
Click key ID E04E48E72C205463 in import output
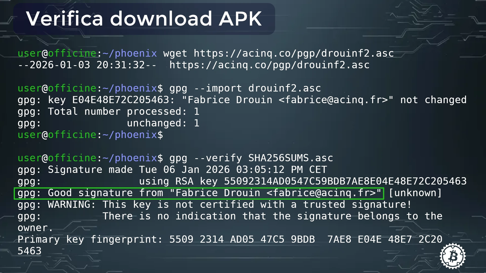click(121, 100)
